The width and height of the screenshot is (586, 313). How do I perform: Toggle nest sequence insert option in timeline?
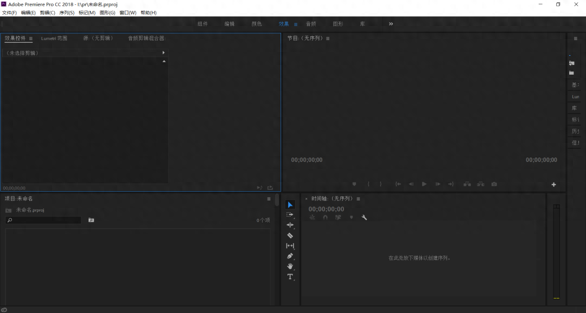pos(312,218)
